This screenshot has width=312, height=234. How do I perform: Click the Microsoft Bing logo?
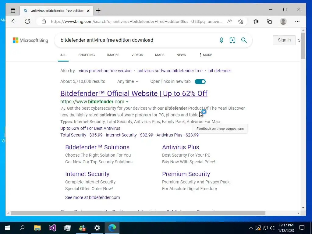(30, 40)
